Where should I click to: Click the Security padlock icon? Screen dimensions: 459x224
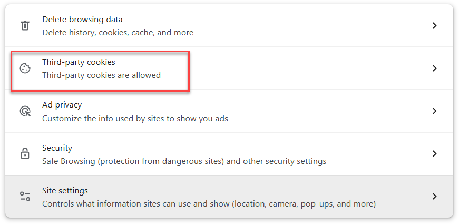pos(25,154)
